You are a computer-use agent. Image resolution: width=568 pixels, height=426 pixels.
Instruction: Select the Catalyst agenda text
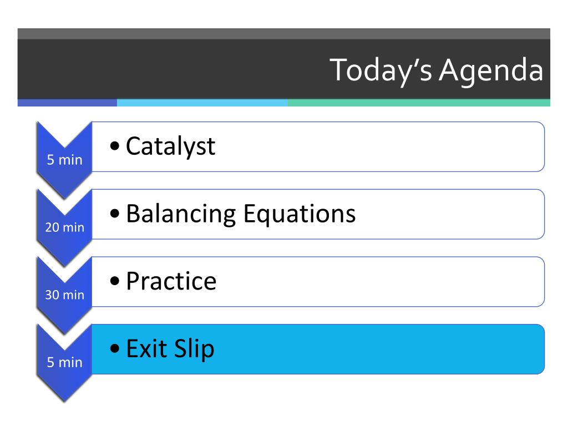(x=170, y=146)
